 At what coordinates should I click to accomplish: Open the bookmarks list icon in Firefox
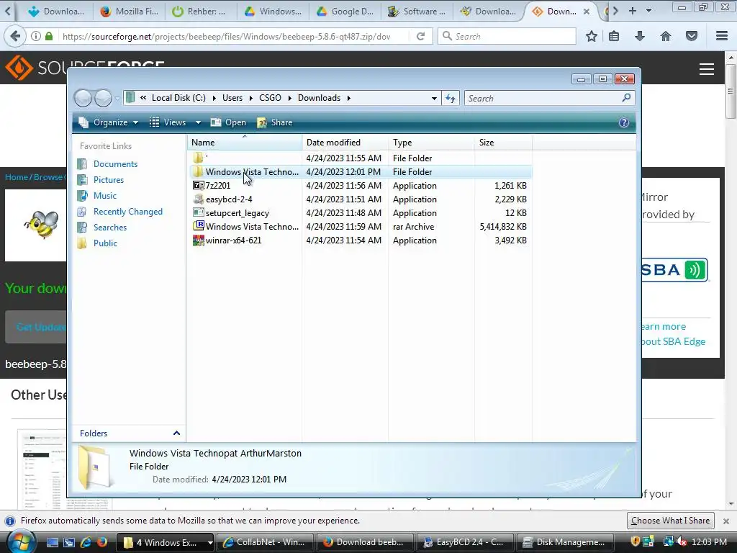point(614,36)
